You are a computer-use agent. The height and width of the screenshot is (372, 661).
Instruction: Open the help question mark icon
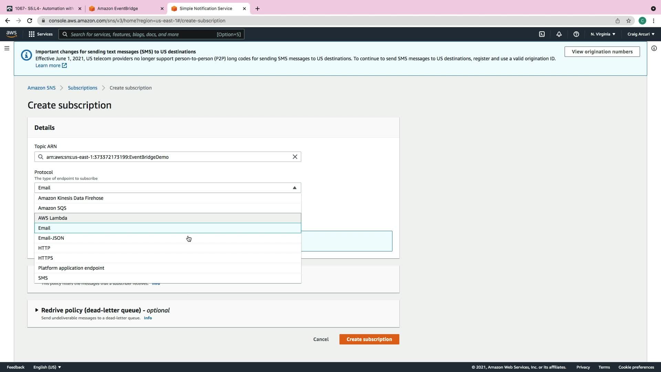point(576,34)
